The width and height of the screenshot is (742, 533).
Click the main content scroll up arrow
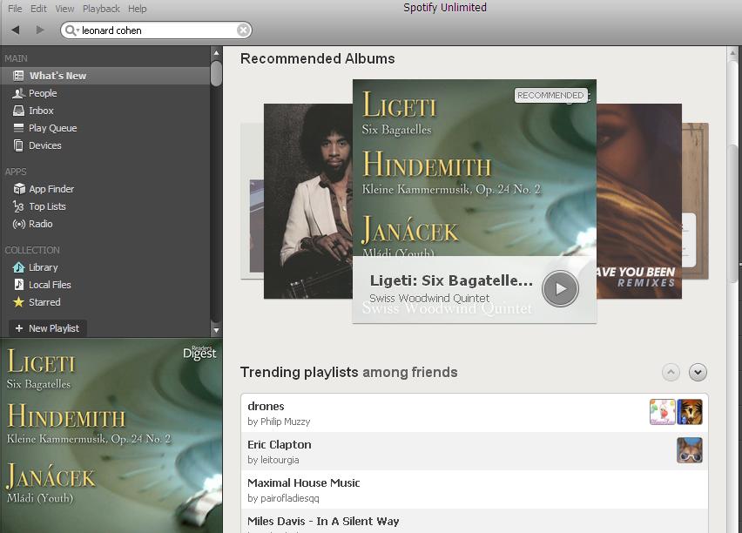(x=733, y=52)
